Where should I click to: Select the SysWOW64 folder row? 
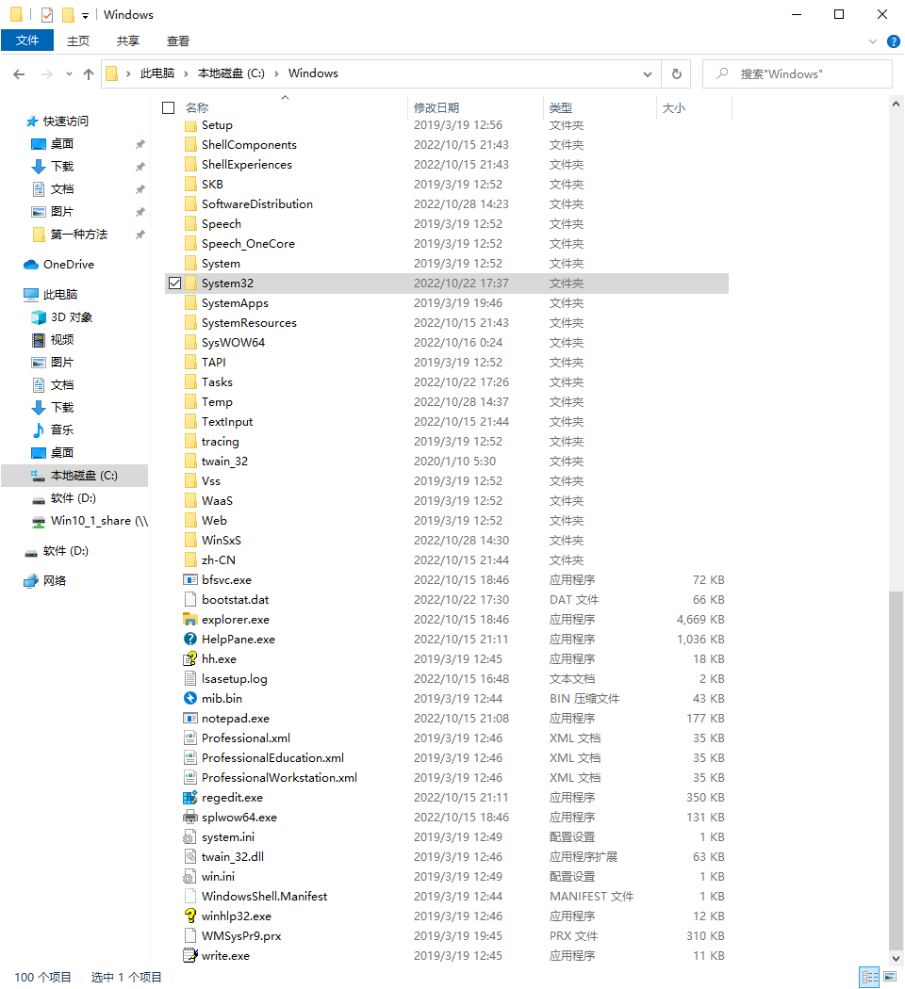point(446,343)
